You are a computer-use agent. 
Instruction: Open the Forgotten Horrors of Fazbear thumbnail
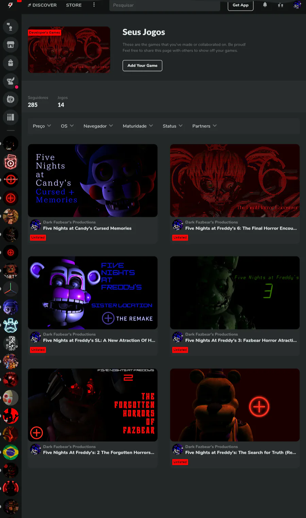click(93, 405)
